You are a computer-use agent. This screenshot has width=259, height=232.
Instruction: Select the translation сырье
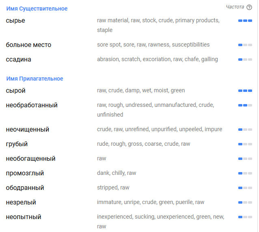[x=15, y=21]
